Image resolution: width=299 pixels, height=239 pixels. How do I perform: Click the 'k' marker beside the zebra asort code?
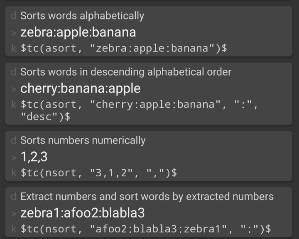coord(14,48)
